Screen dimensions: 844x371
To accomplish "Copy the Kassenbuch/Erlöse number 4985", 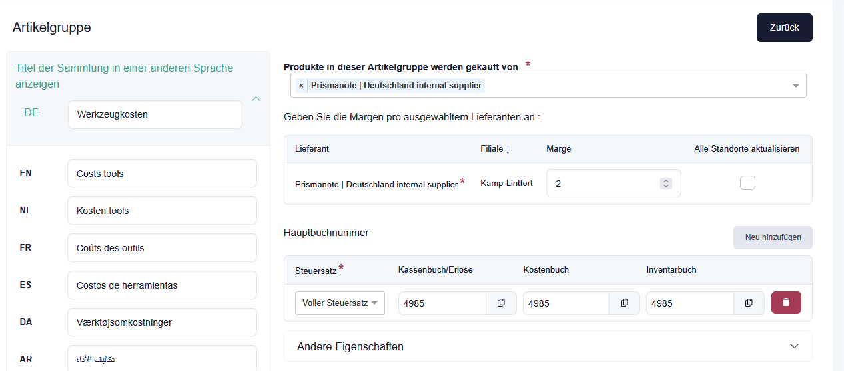I will coord(501,303).
